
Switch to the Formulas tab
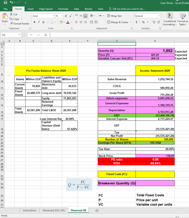[63, 9]
